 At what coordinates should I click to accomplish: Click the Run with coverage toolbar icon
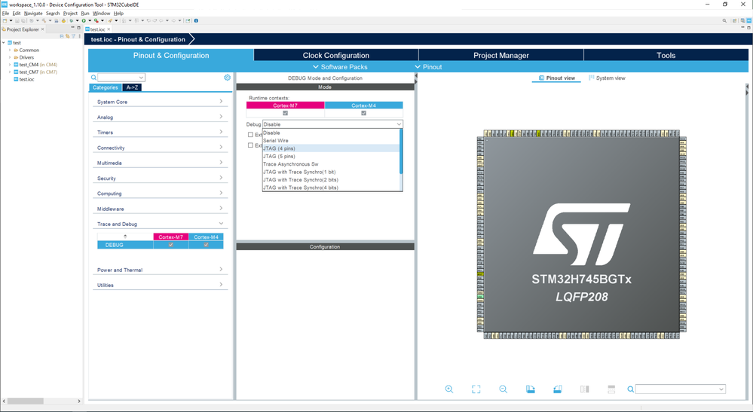click(96, 20)
